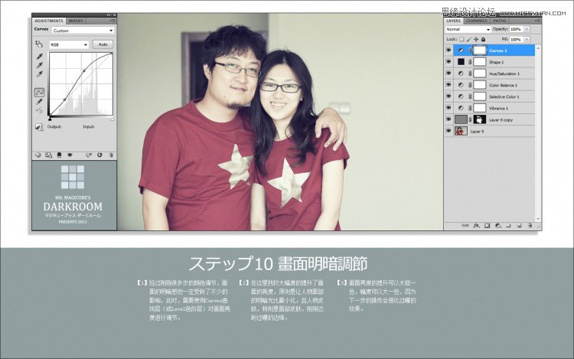This screenshot has width=574, height=359.
Task: Click the Fill value field
Action: tap(516, 39)
